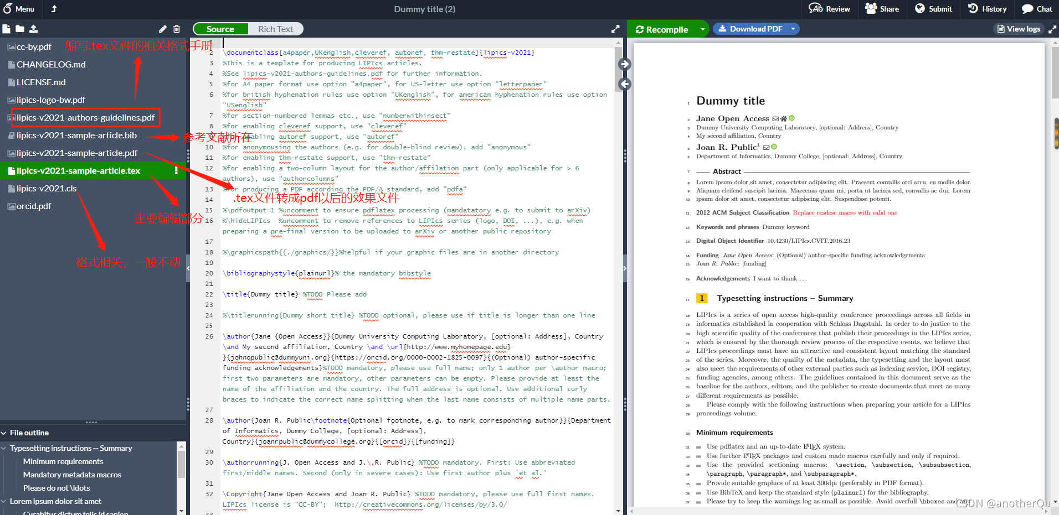The width and height of the screenshot is (1059, 515).
Task: Expand the editor to full width
Action: point(615,29)
